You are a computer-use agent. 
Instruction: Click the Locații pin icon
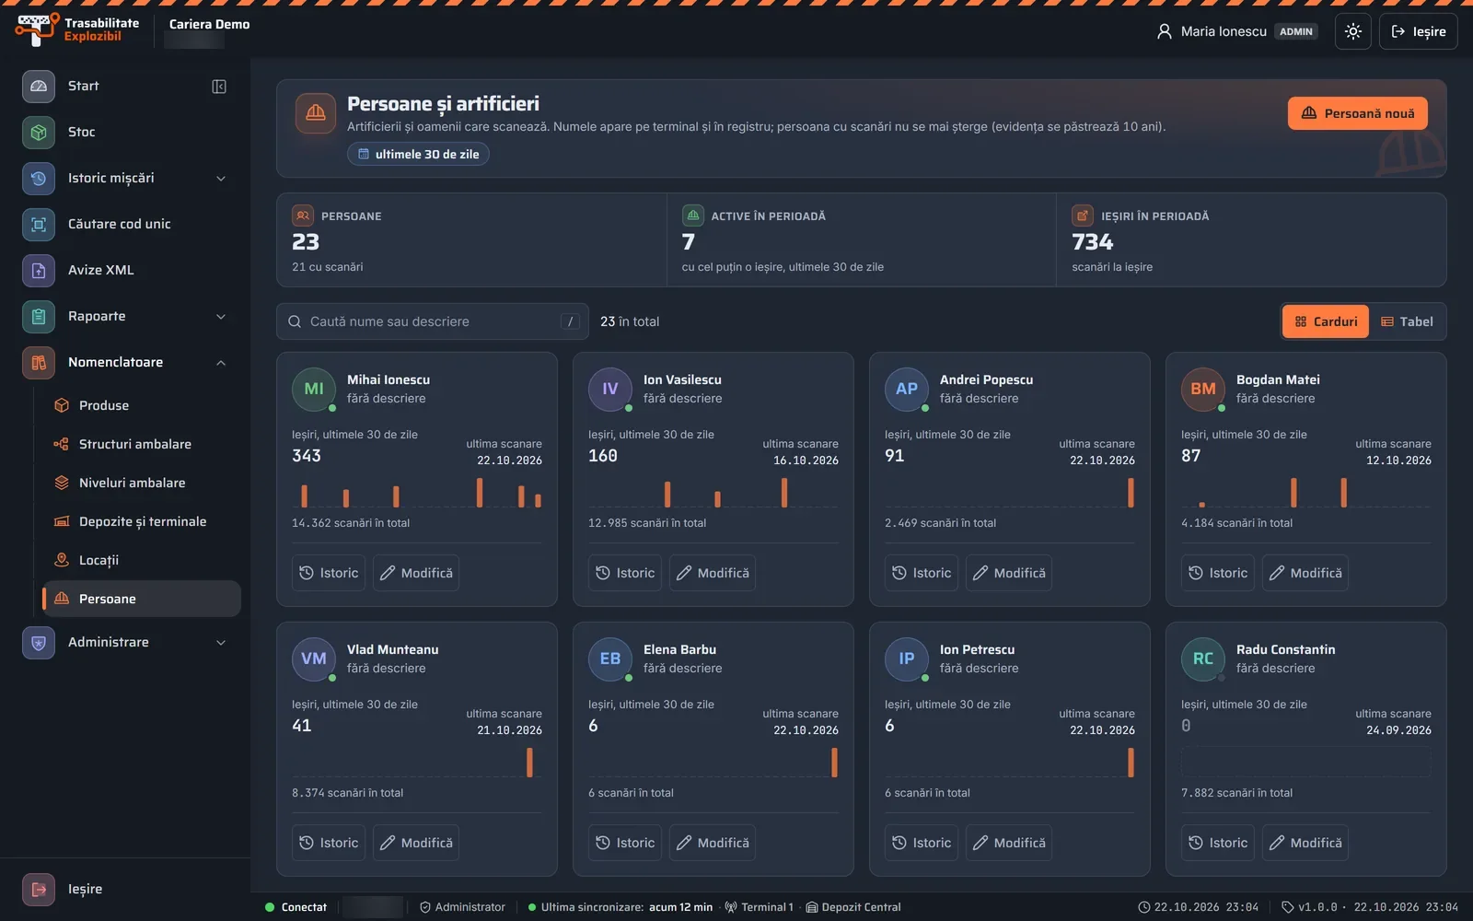tap(62, 560)
